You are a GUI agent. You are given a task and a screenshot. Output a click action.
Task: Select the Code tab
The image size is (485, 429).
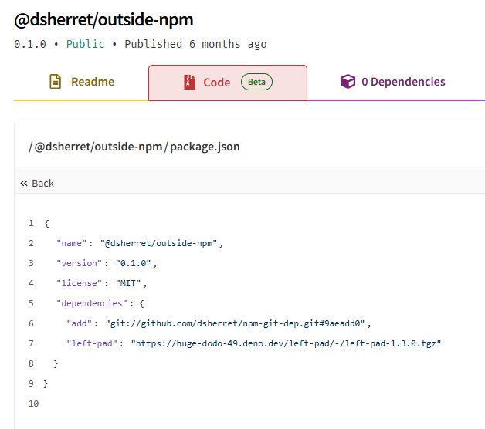point(228,83)
